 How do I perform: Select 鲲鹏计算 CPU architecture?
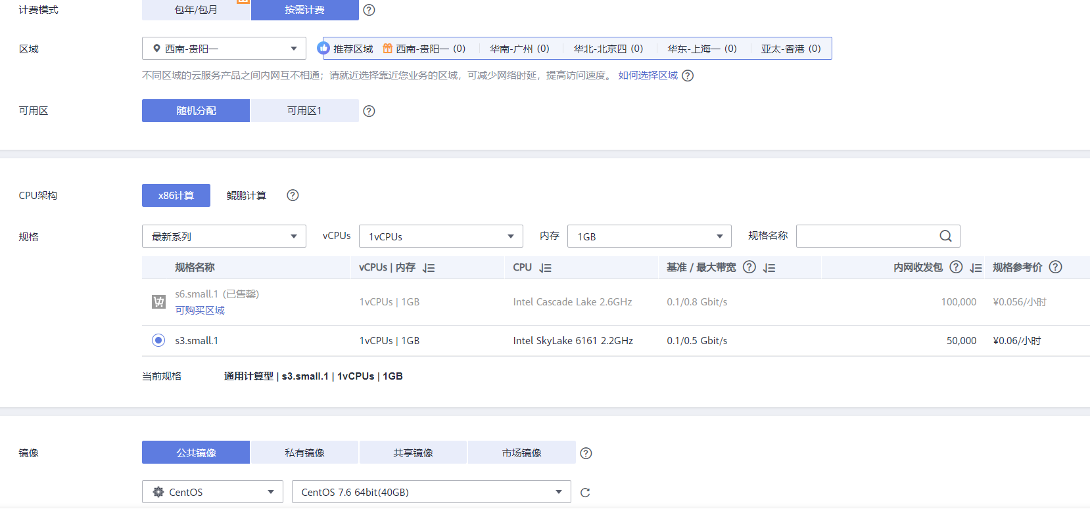[x=247, y=196]
